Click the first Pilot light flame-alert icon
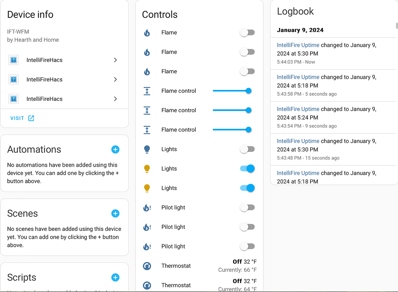Image resolution: width=398 pixels, height=292 pixels. [x=147, y=208]
